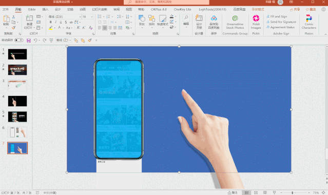Click the Comments button
This screenshot has height=195, width=328.
311,9
